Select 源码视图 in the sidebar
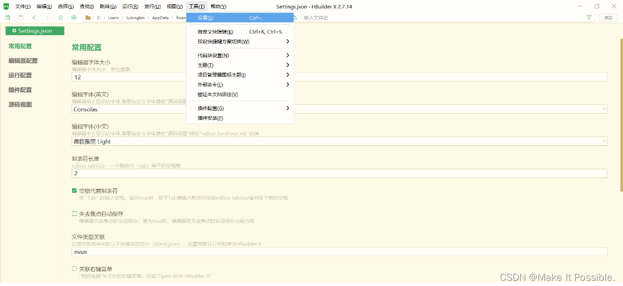Viewport: 623px width, 286px height. click(x=20, y=104)
